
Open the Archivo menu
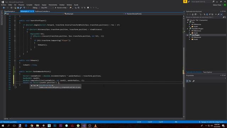pyautogui.click(x=4, y=5)
